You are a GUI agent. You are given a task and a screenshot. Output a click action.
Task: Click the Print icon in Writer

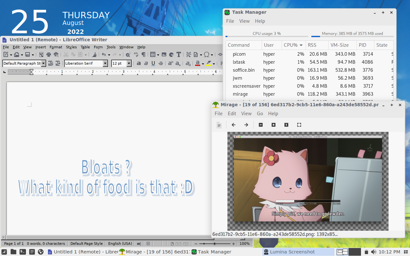click(x=49, y=55)
